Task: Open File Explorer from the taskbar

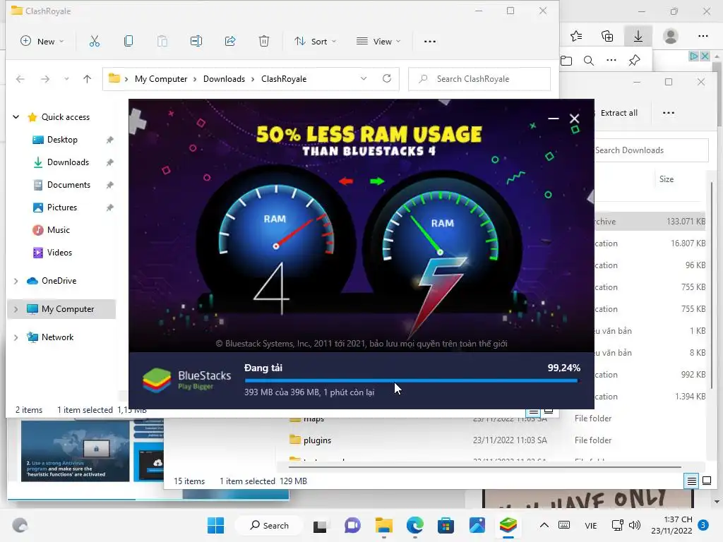Action: tap(383, 525)
